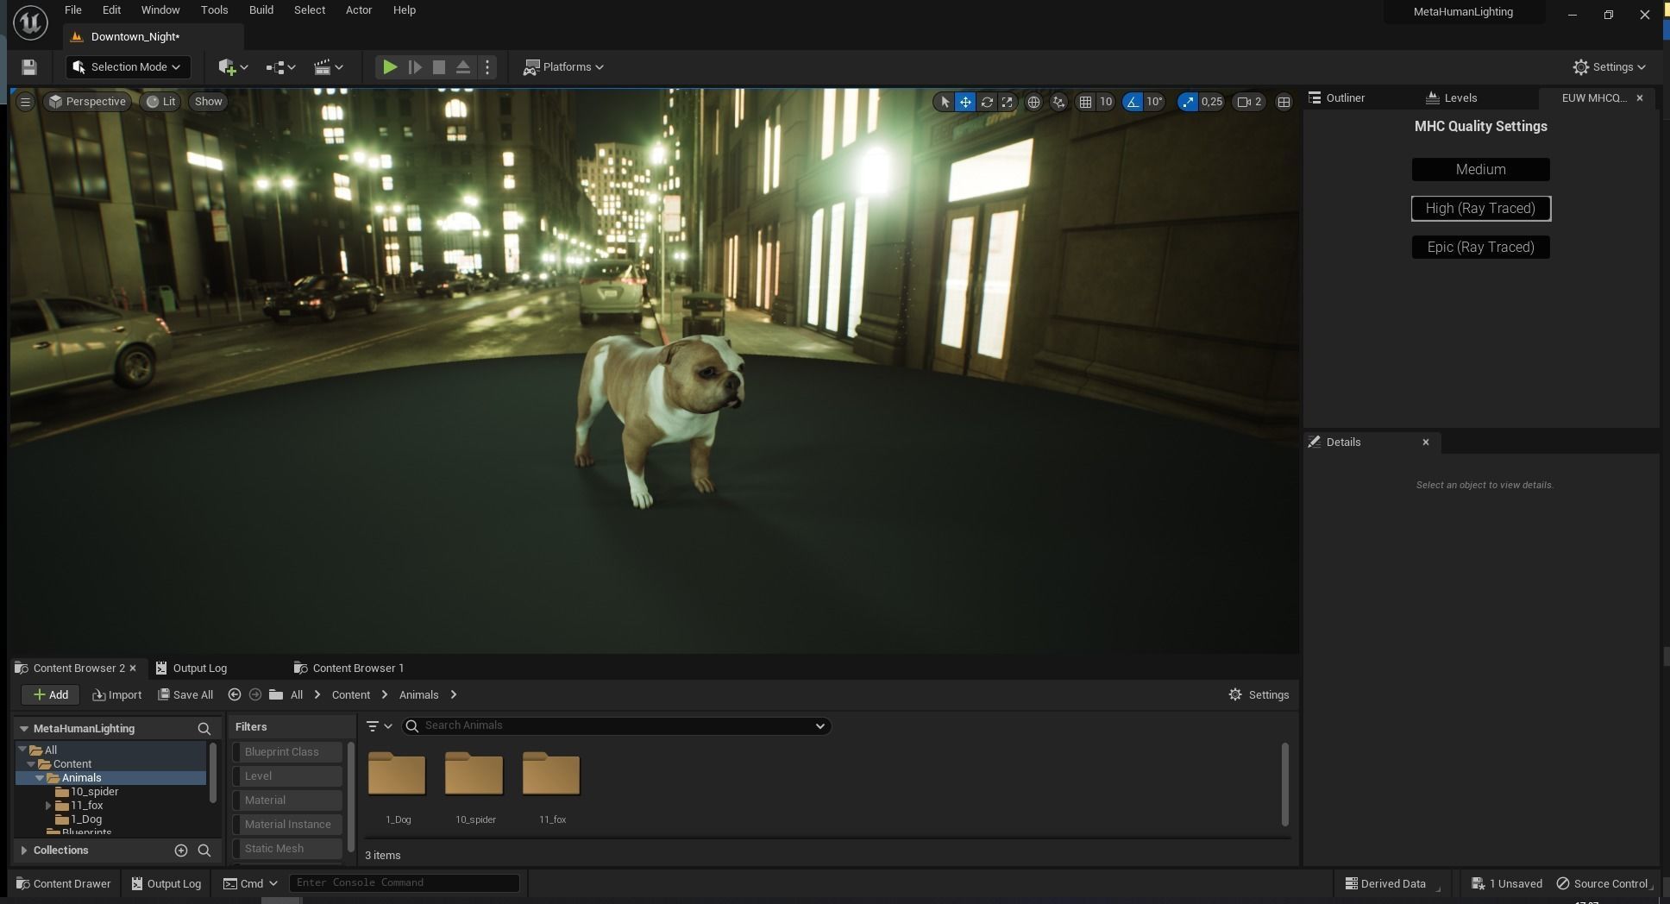
Task: Open the filter options funnel menu
Action: (379, 726)
